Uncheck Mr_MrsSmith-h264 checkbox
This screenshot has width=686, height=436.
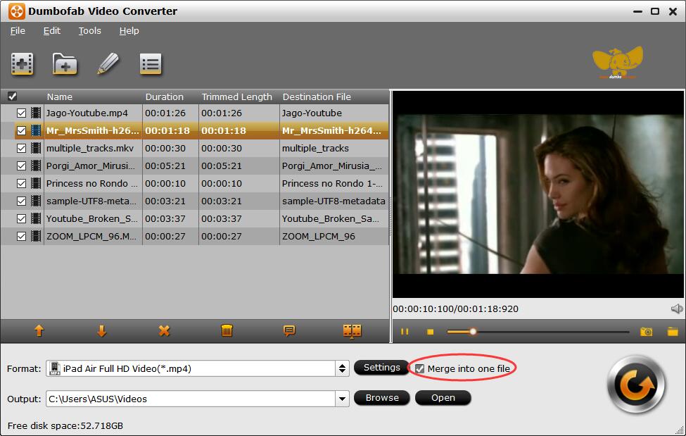click(21, 130)
